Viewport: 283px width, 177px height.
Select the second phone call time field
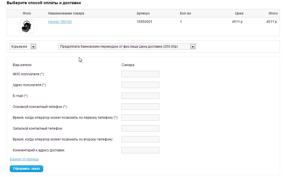(x=140, y=139)
